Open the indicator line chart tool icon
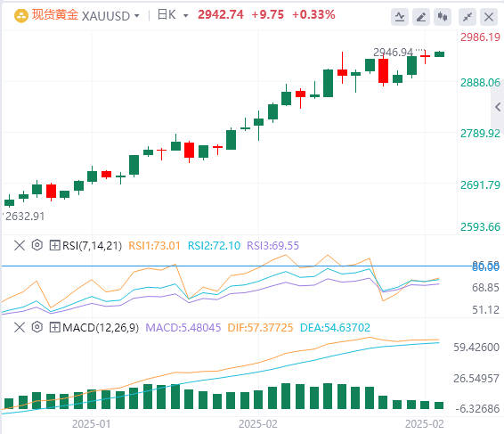The image size is (504, 434). tap(400, 16)
